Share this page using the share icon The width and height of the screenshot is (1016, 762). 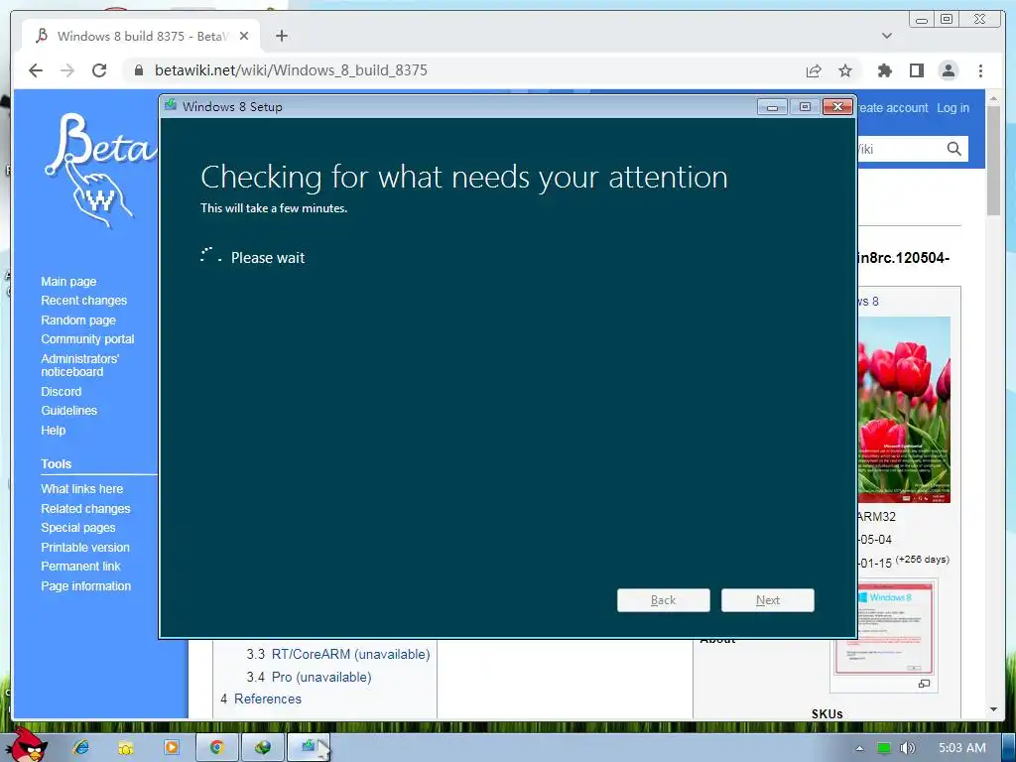click(814, 70)
